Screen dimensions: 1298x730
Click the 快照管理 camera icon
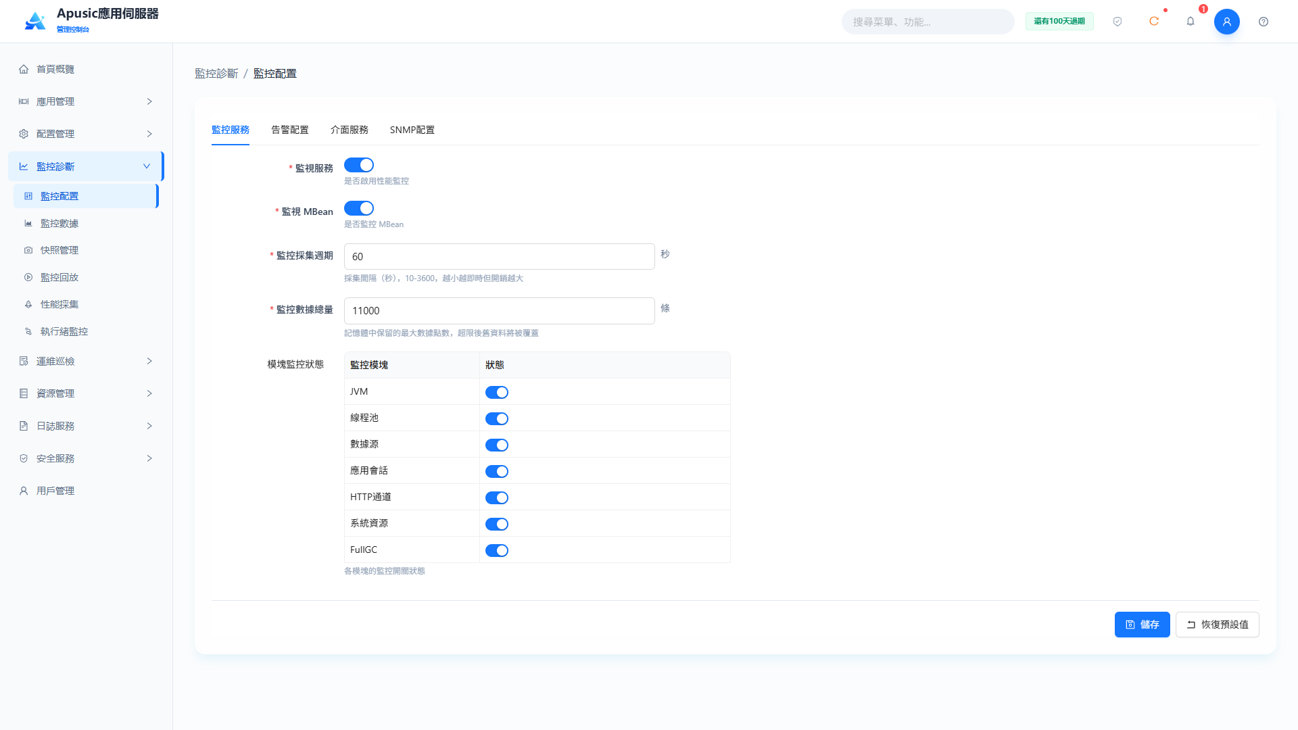(28, 250)
